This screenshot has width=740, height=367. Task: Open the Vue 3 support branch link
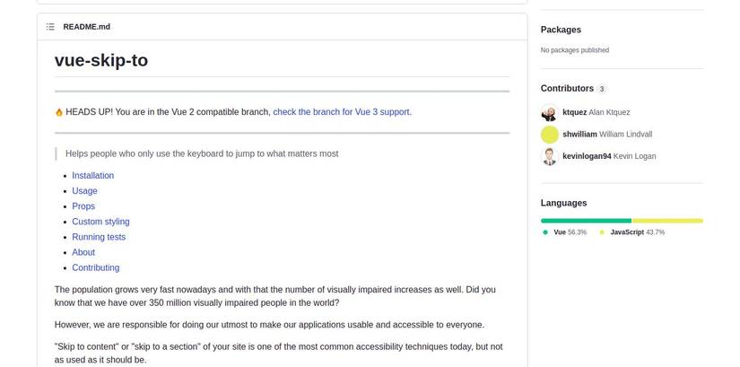pos(341,112)
